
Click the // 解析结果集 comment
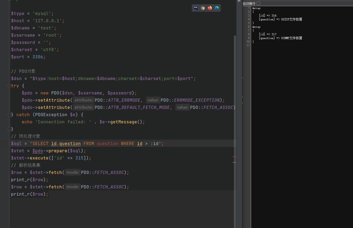pos(26,165)
